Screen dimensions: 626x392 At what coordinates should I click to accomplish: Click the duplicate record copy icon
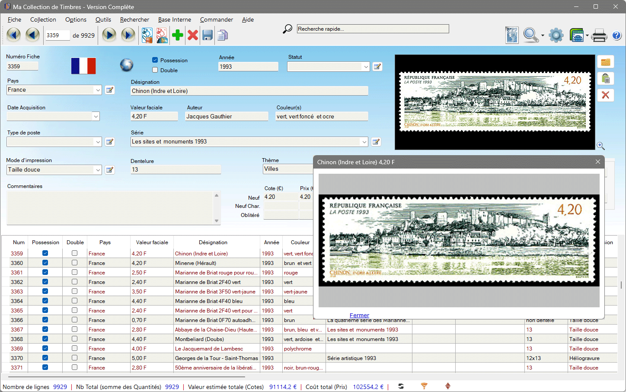tap(223, 35)
